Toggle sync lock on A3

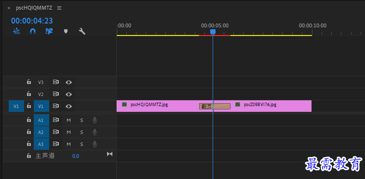pyautogui.click(x=55, y=144)
